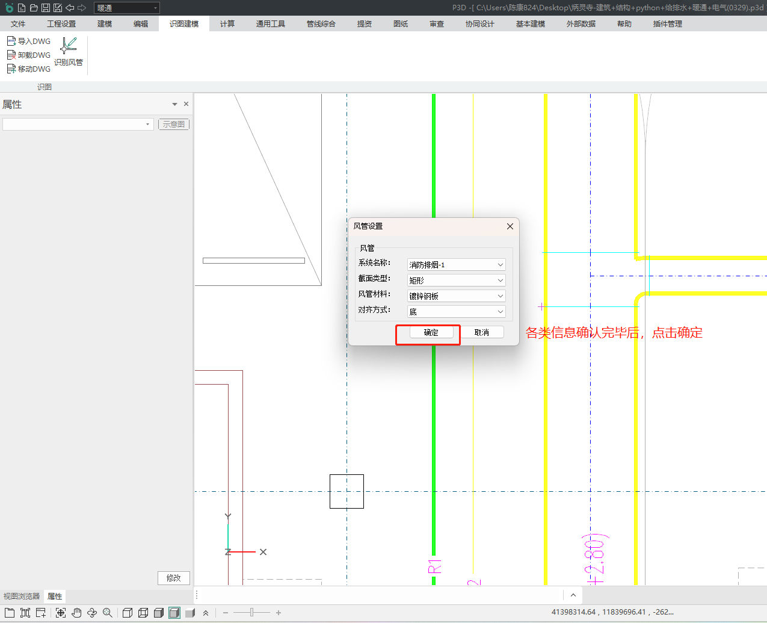Select the pan hand tool in the bottom toolbar

pyautogui.click(x=76, y=613)
